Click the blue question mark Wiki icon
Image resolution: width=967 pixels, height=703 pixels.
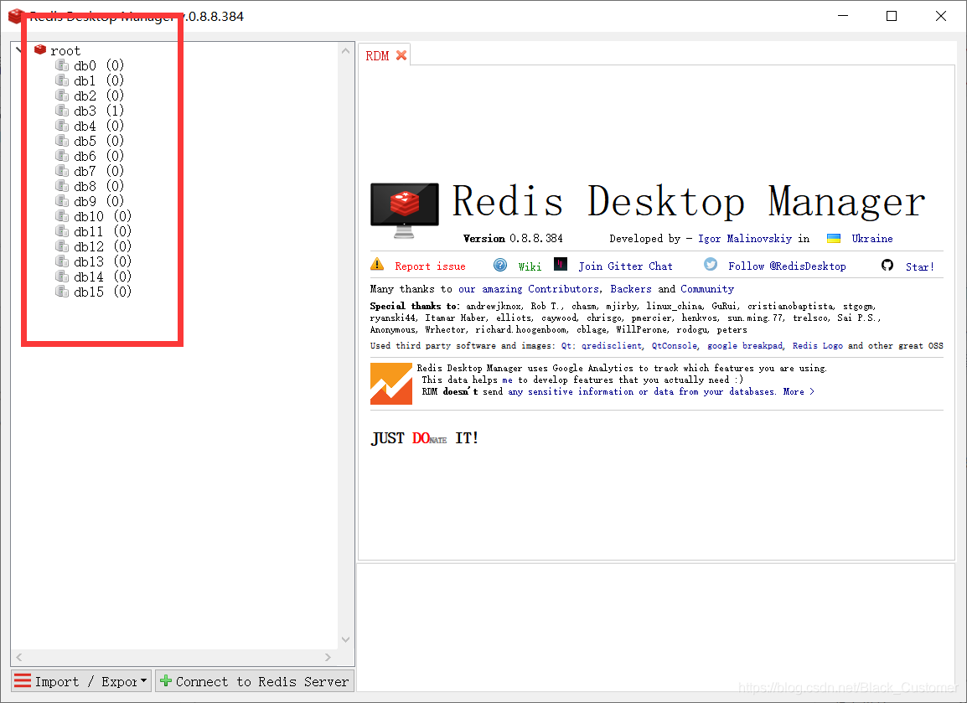(x=500, y=265)
